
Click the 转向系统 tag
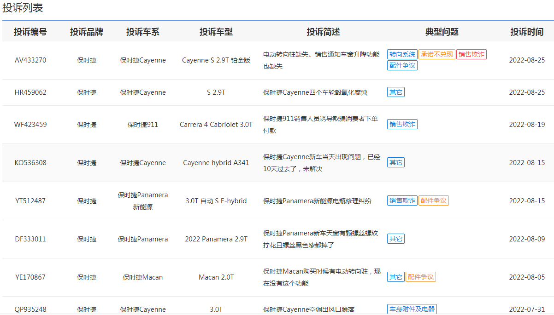pos(402,54)
